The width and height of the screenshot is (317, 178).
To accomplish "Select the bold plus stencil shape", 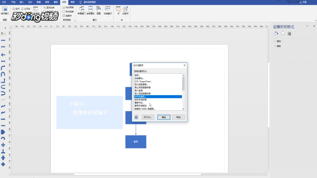I will (3, 158).
